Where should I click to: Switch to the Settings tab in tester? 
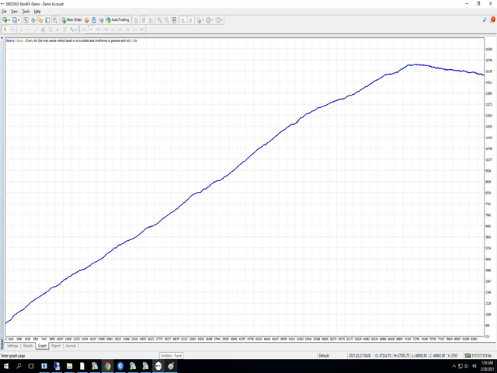[12, 346]
